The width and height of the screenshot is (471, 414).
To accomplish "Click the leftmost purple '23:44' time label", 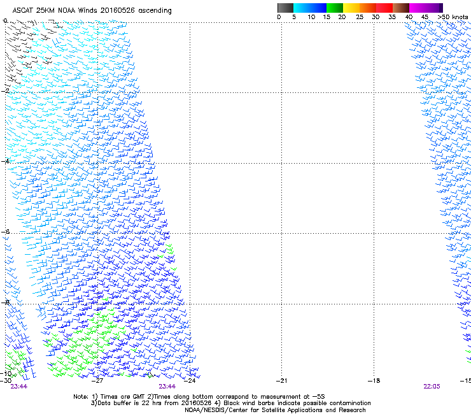I will (18, 387).
